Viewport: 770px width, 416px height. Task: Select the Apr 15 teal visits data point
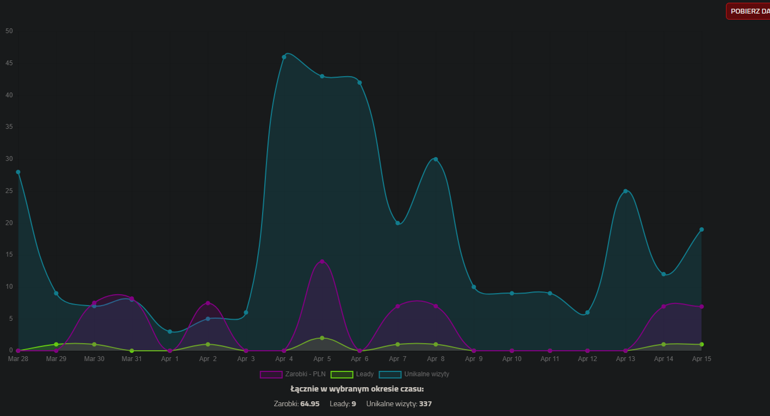pos(701,229)
